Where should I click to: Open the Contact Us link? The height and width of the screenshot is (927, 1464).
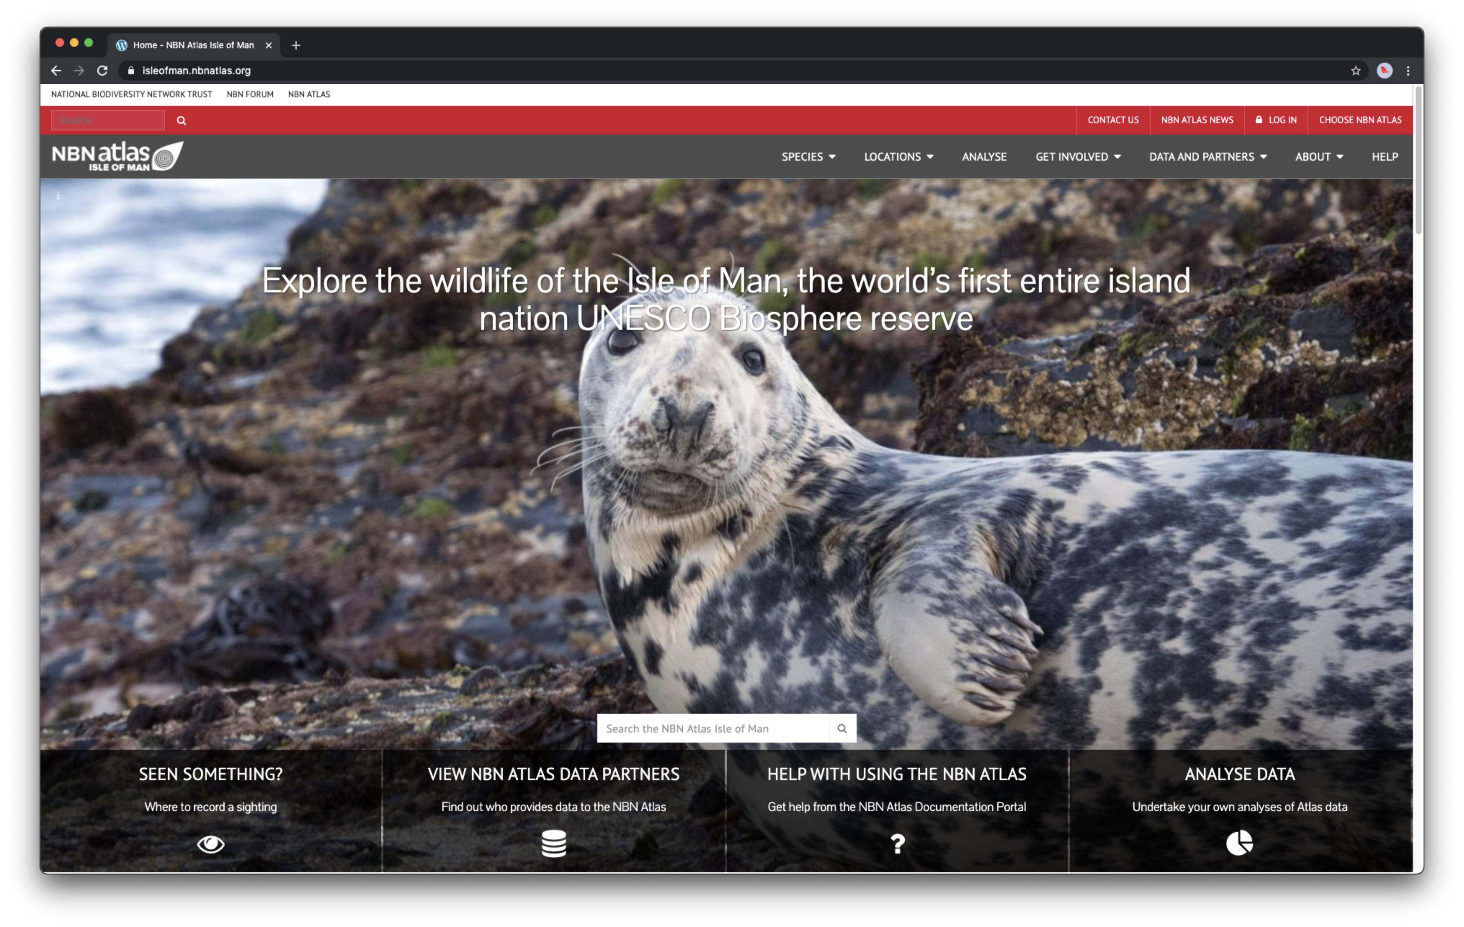pos(1113,120)
